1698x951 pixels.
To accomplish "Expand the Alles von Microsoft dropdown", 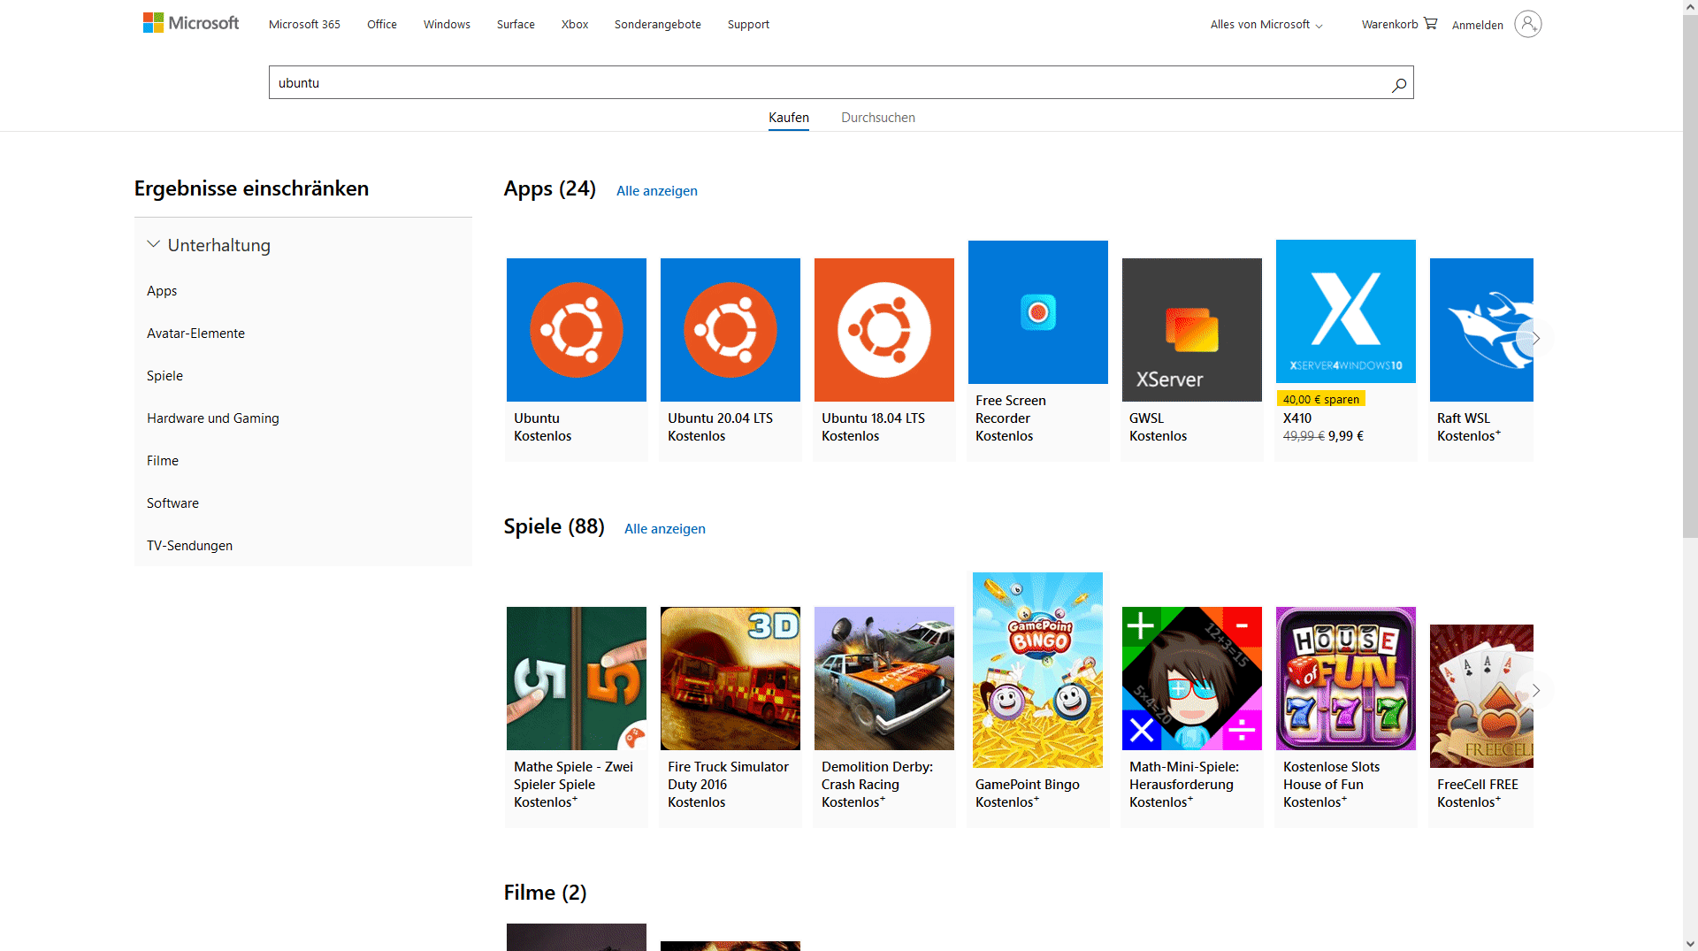I will tap(1266, 25).
